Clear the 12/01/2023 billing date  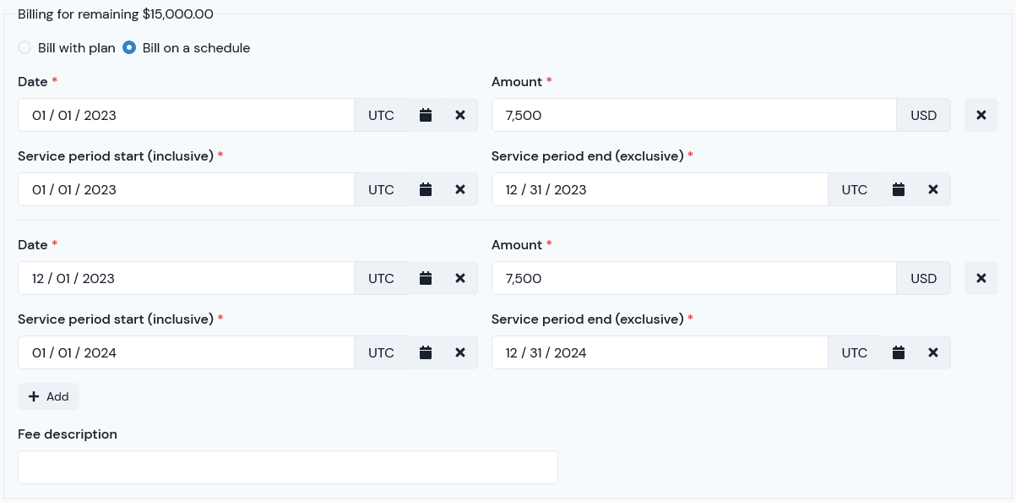coord(460,278)
